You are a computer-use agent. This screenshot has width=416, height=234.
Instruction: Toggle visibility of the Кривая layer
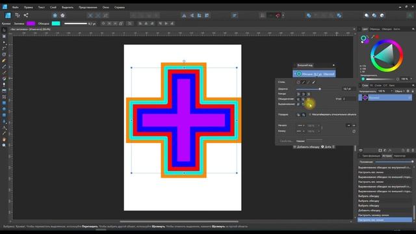click(410, 97)
